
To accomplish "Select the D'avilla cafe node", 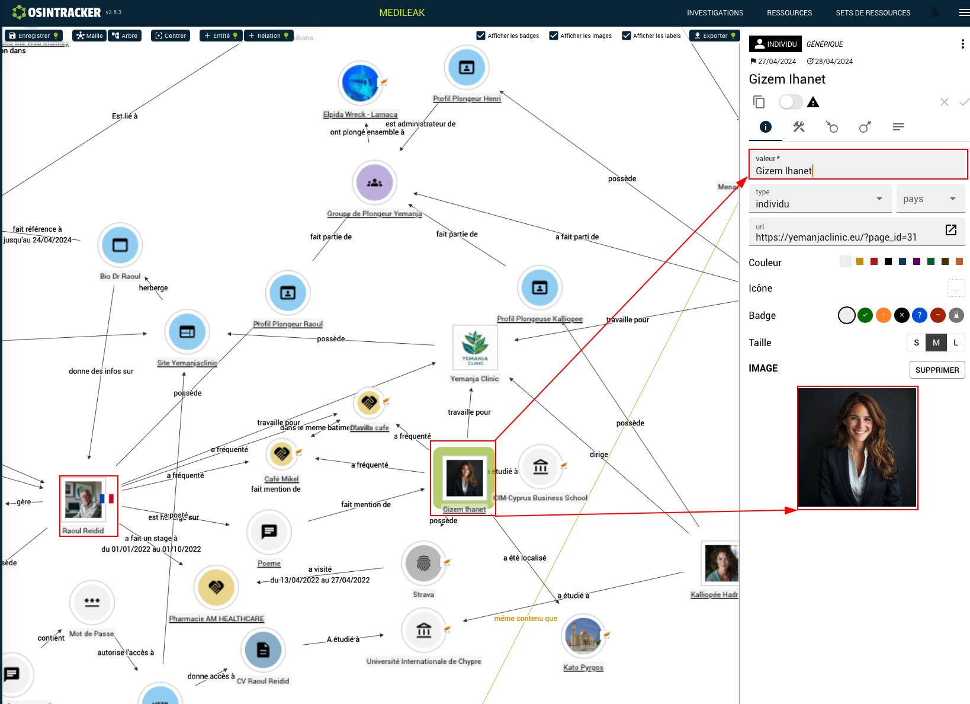I will coord(369,404).
